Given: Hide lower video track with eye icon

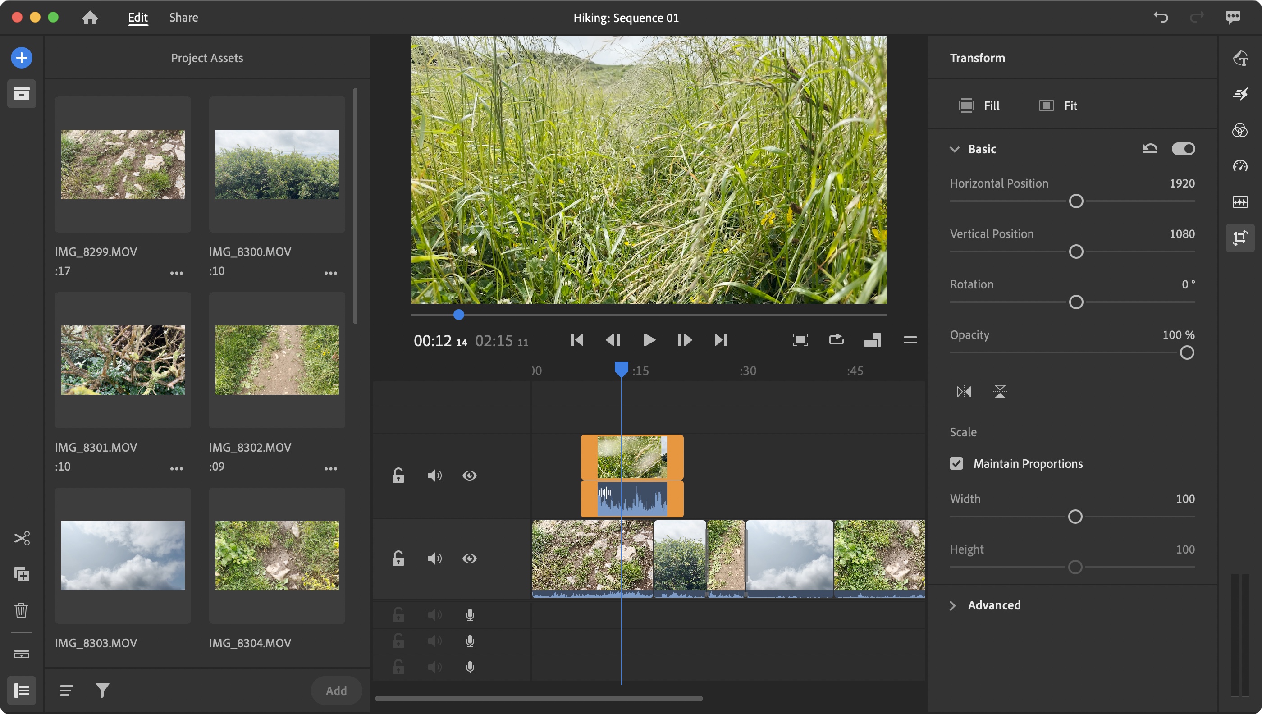Looking at the screenshot, I should 469,558.
